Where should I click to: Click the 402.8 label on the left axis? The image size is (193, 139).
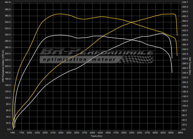point(7,2)
